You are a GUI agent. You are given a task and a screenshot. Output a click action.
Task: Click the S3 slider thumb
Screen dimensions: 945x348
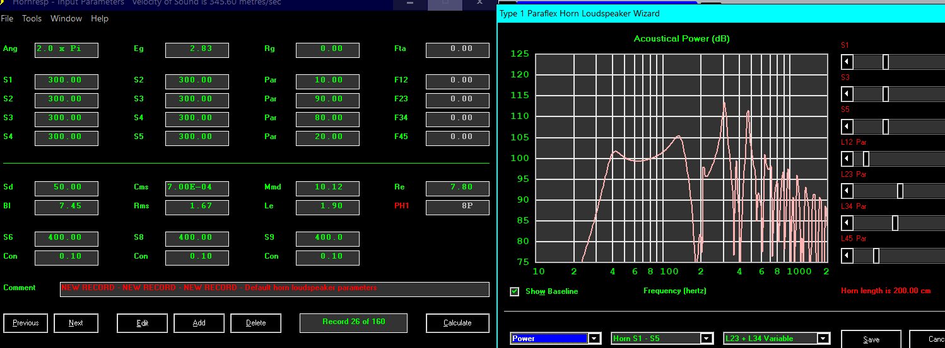click(x=886, y=94)
